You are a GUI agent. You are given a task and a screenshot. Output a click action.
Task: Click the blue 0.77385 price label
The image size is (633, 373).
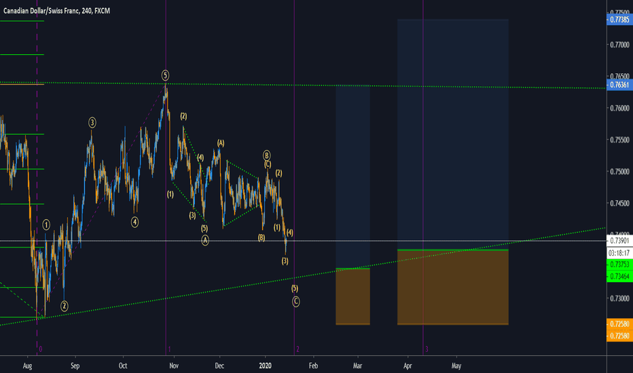pyautogui.click(x=619, y=20)
